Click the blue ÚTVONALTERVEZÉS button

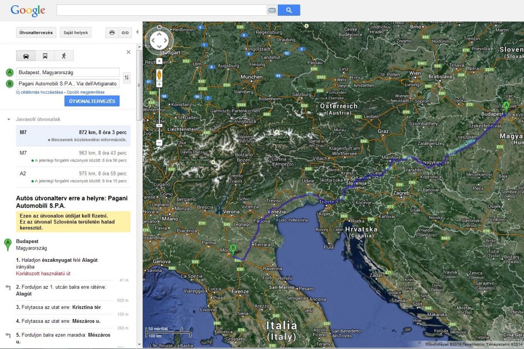coord(92,101)
